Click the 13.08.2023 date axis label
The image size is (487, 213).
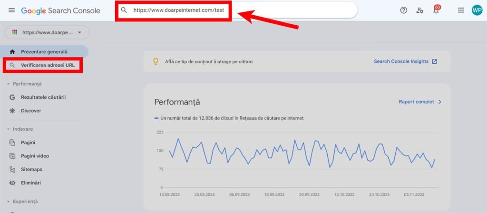click(170, 194)
